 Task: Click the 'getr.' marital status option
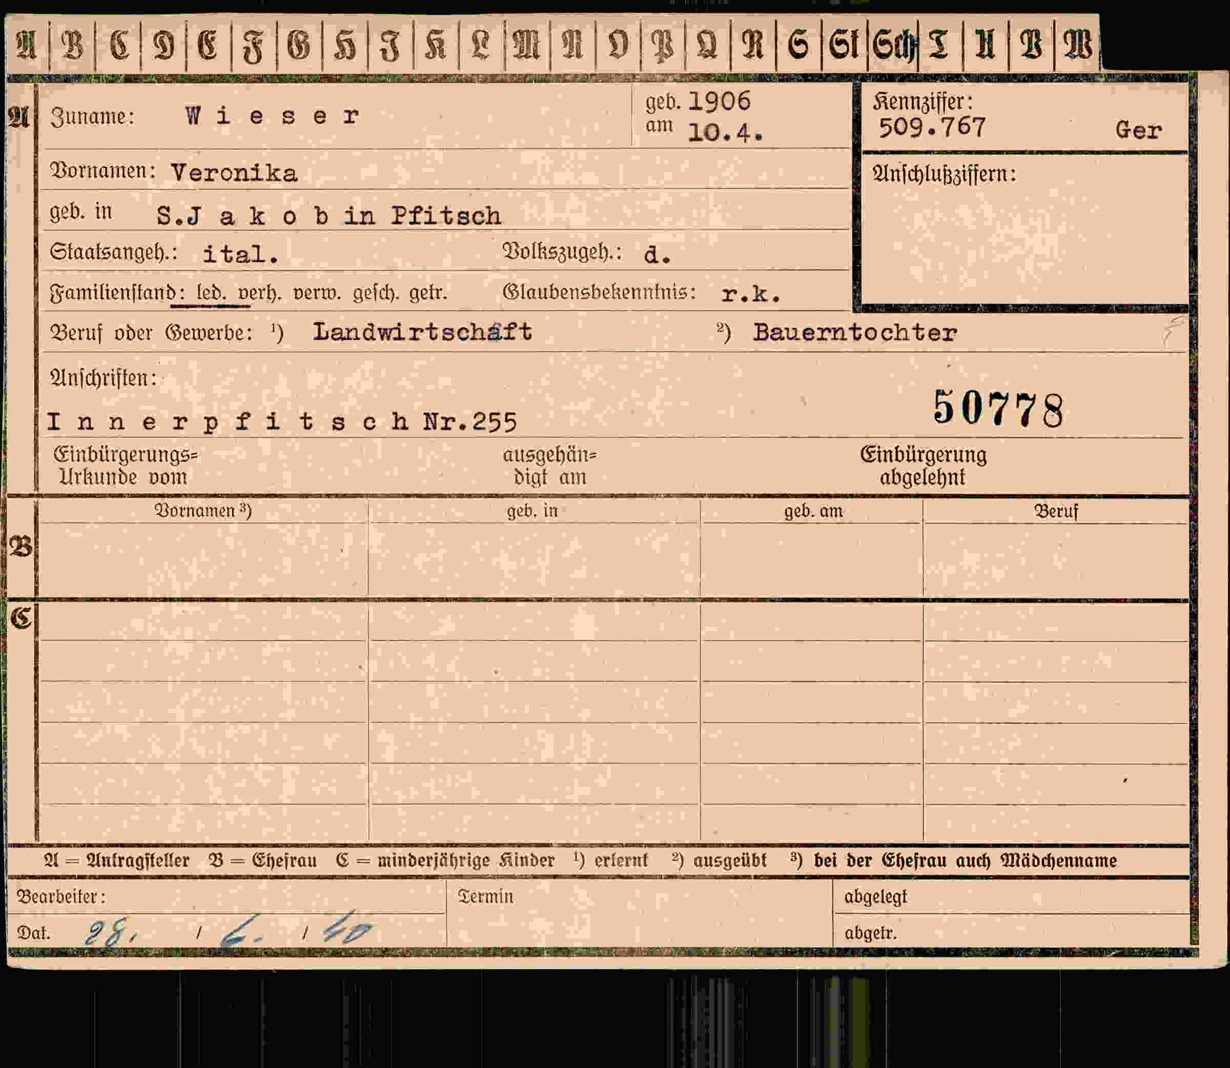(428, 293)
